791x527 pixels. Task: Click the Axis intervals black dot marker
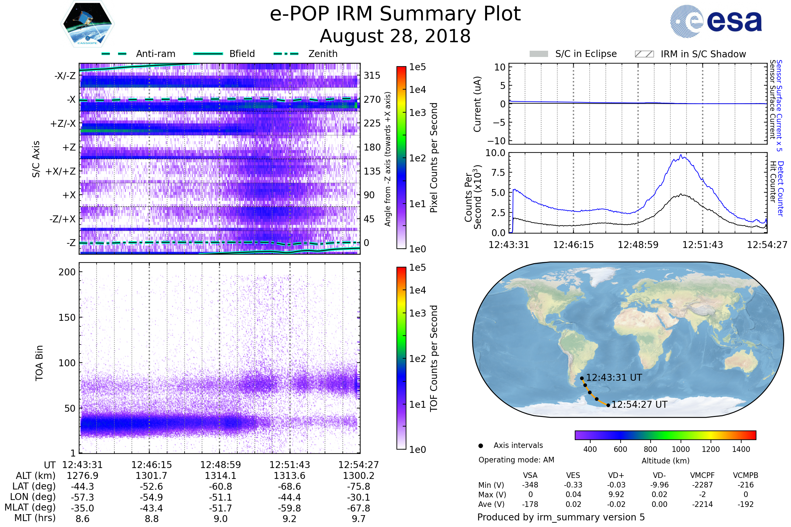pos(481,446)
